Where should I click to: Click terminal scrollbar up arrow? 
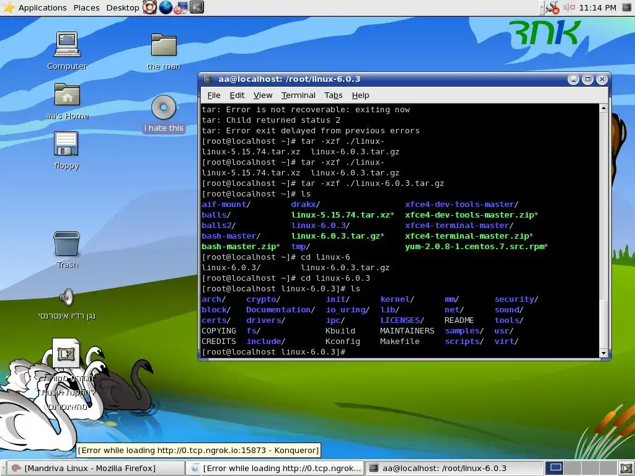[x=603, y=108]
